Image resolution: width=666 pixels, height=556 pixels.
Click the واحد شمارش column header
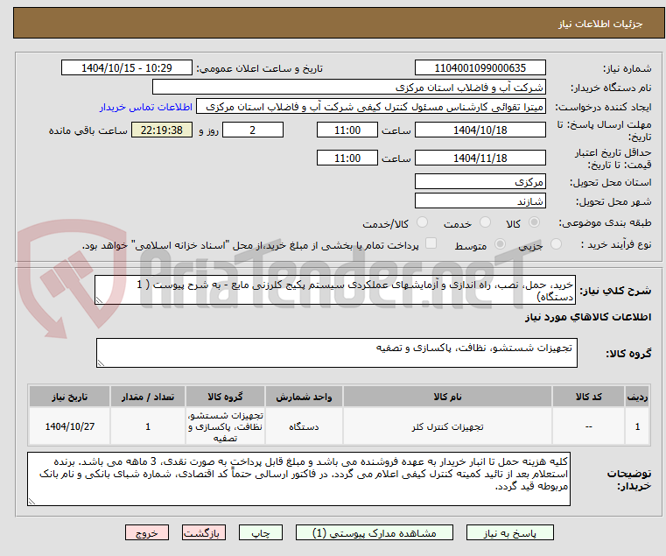[x=304, y=397]
